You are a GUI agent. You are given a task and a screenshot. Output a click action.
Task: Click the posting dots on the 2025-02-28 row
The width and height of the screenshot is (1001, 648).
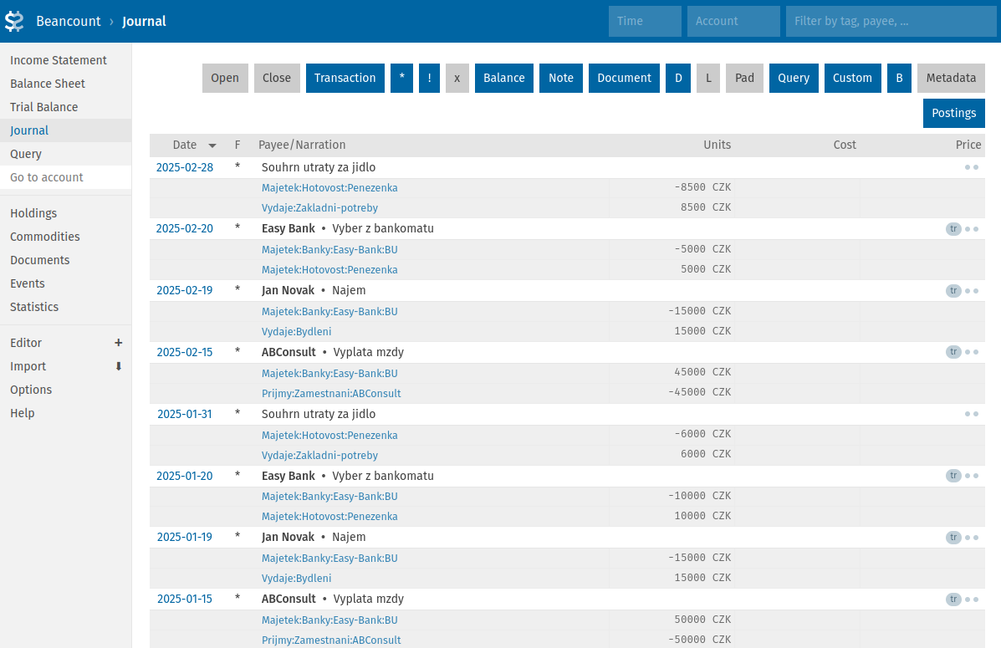pos(972,167)
